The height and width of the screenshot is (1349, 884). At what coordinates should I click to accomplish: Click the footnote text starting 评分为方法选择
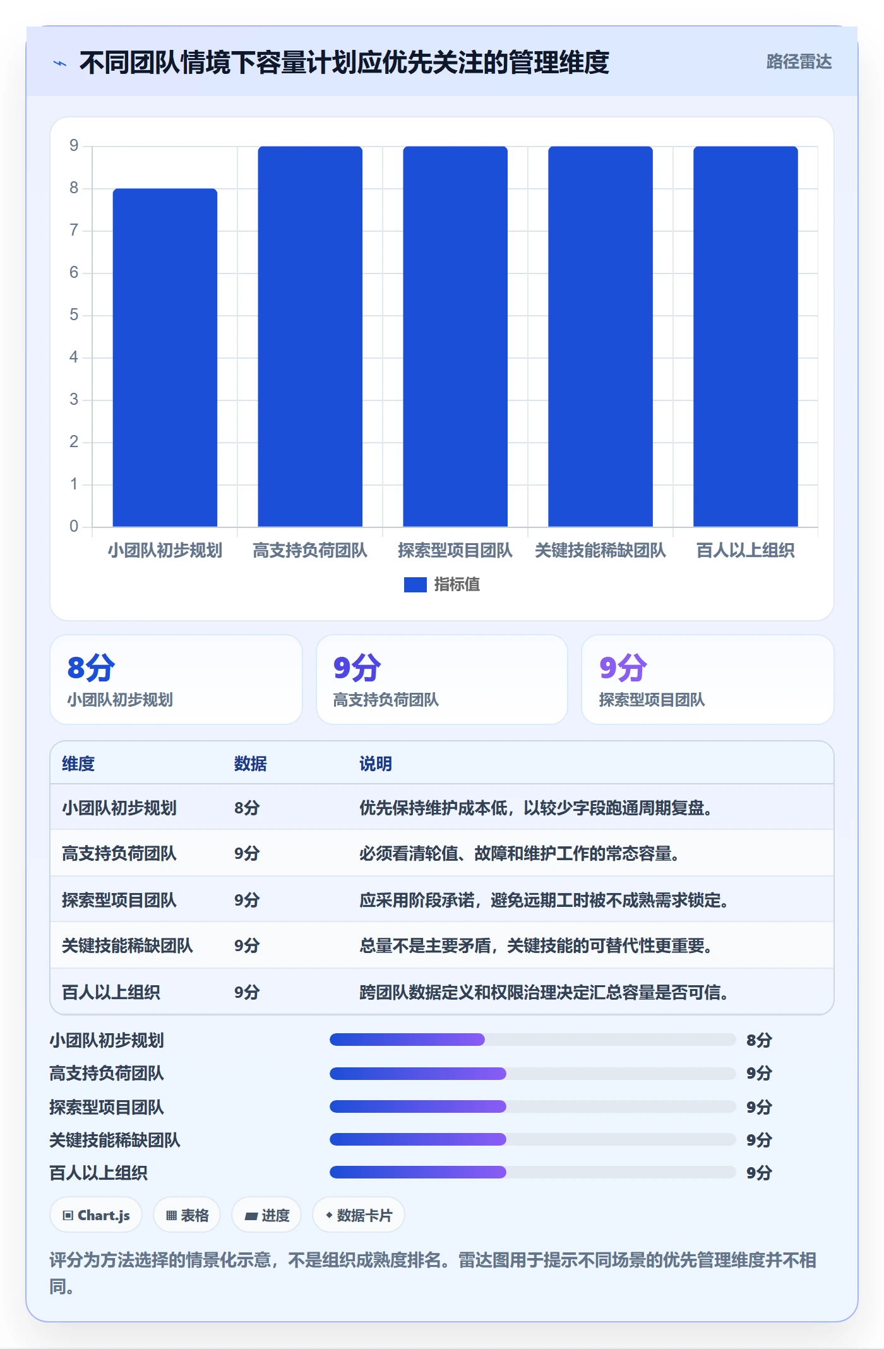433,1273
